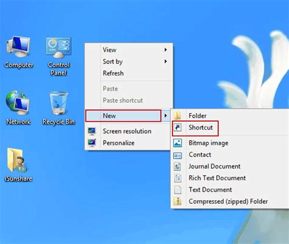The height and width of the screenshot is (244, 289).
Task: Click the Control Panel label text
Action: point(59,69)
